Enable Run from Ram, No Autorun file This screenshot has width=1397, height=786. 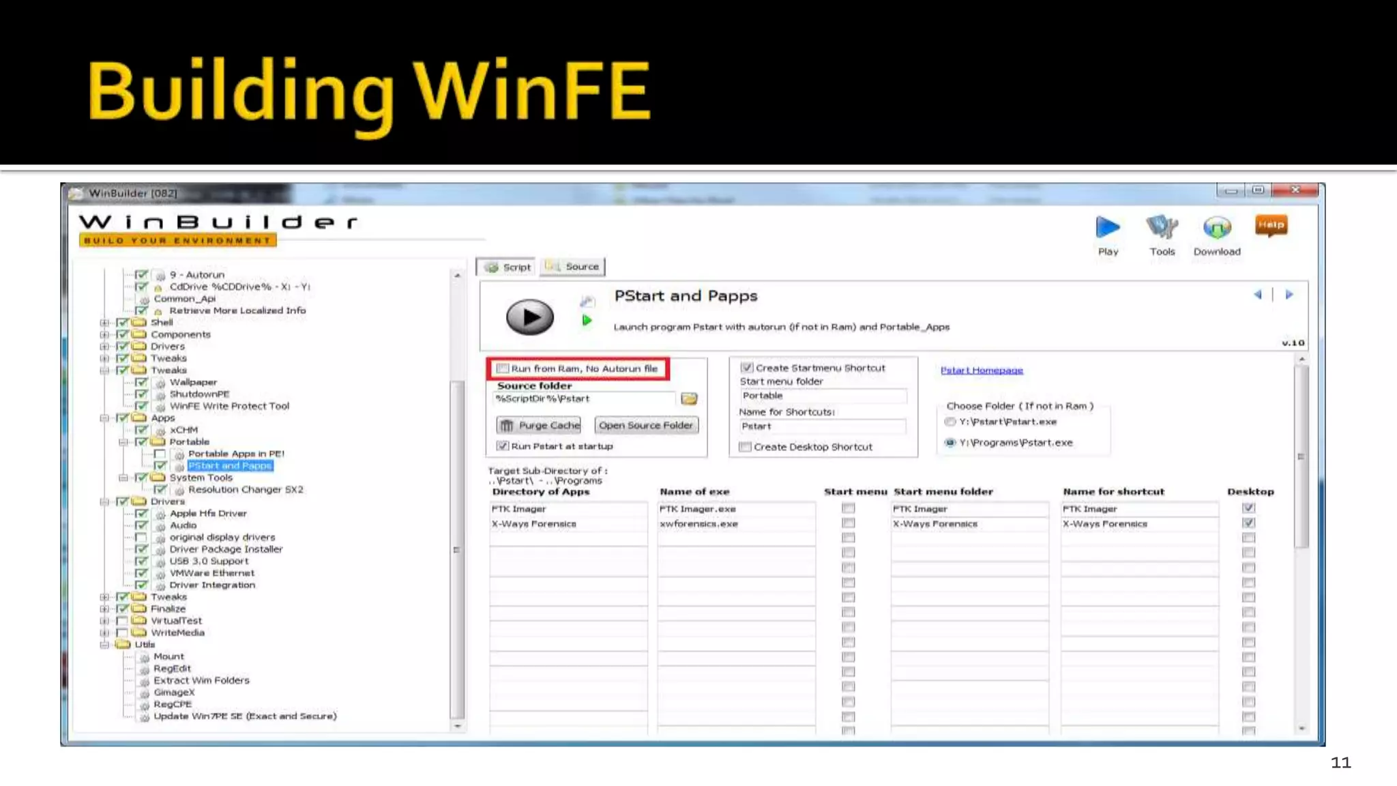point(503,368)
